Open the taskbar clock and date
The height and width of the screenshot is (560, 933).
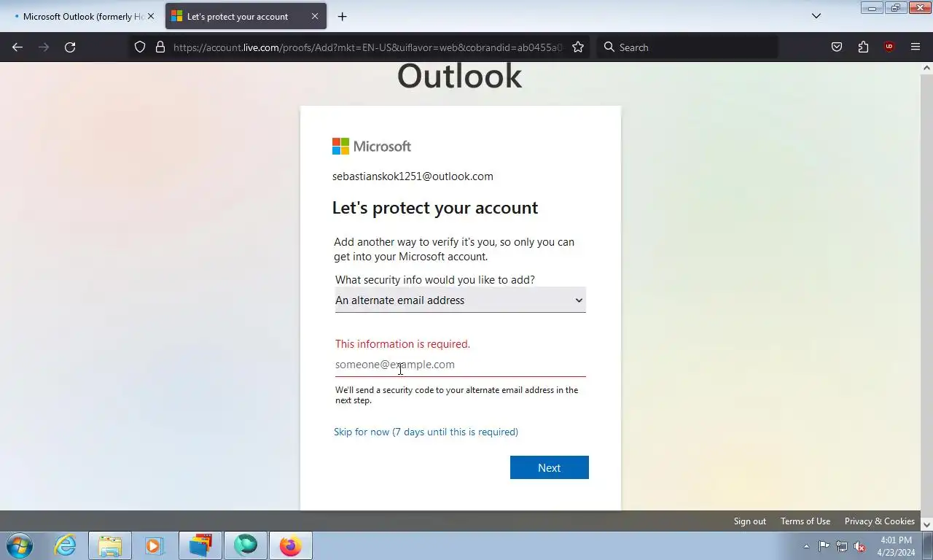(x=896, y=546)
